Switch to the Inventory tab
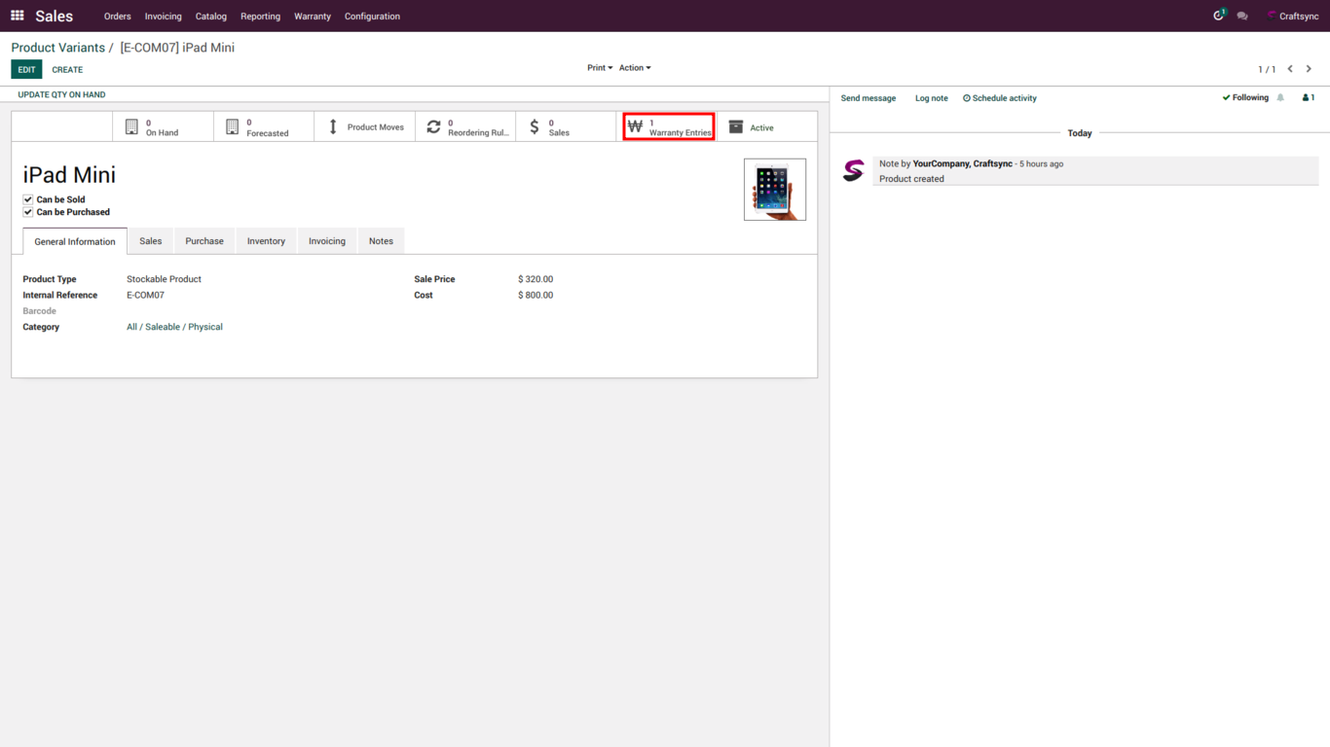1330x747 pixels. click(266, 241)
